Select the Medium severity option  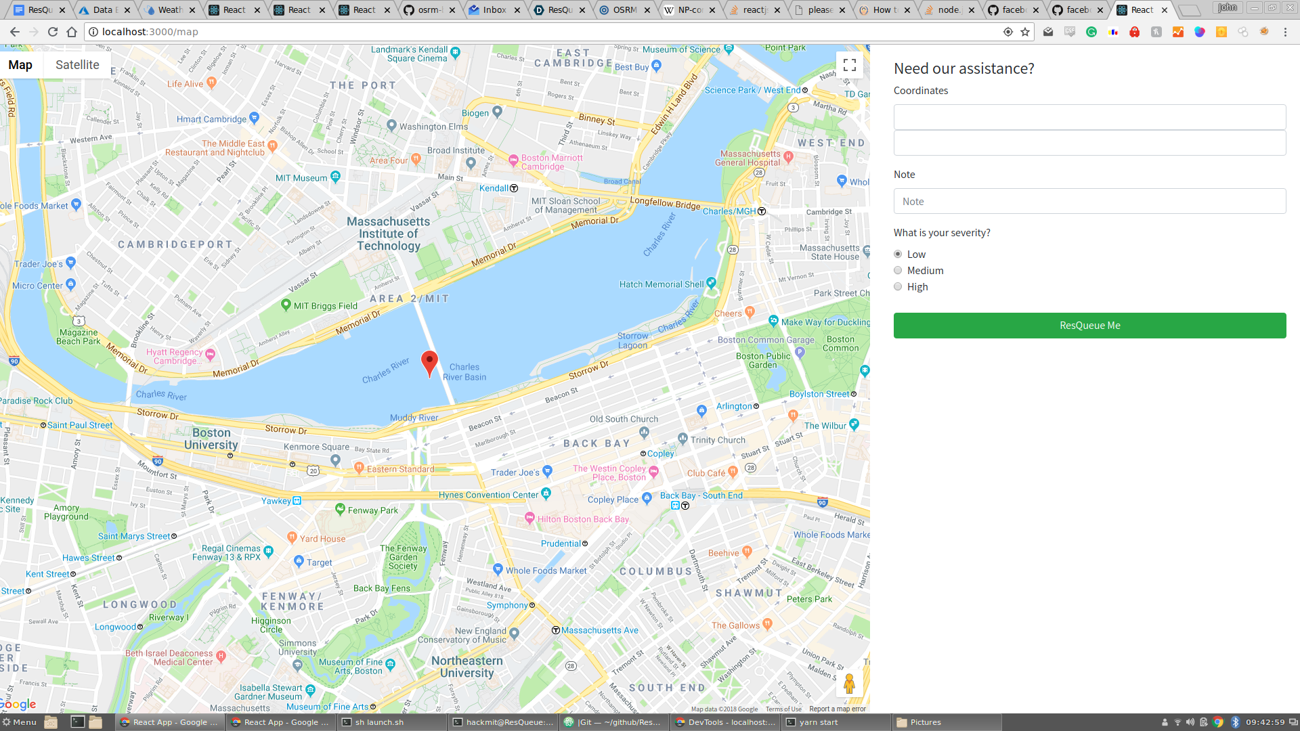[898, 271]
